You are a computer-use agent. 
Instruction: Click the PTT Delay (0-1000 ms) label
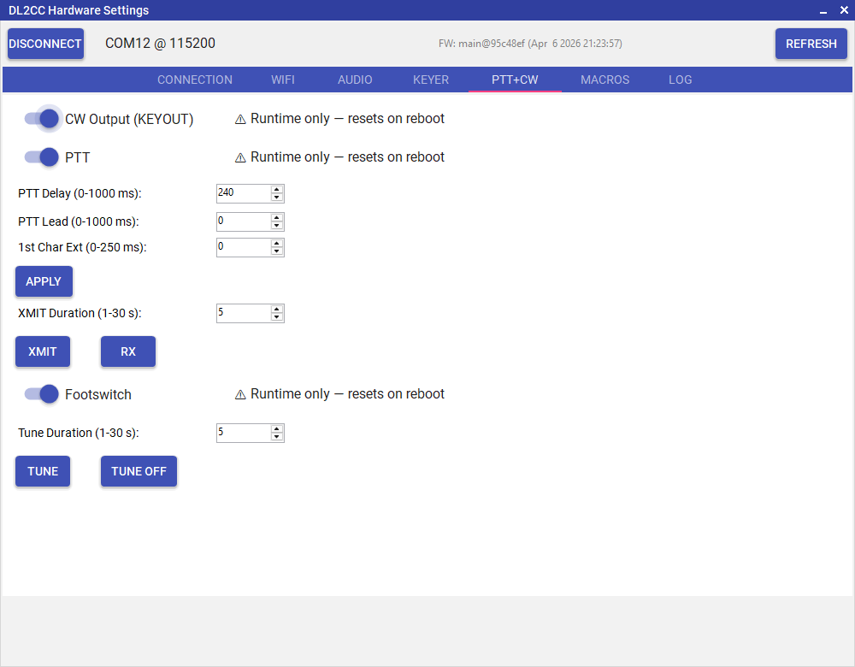(80, 193)
